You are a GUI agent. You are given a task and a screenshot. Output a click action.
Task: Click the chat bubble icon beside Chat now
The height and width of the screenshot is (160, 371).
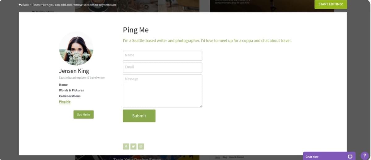[x=350, y=157]
